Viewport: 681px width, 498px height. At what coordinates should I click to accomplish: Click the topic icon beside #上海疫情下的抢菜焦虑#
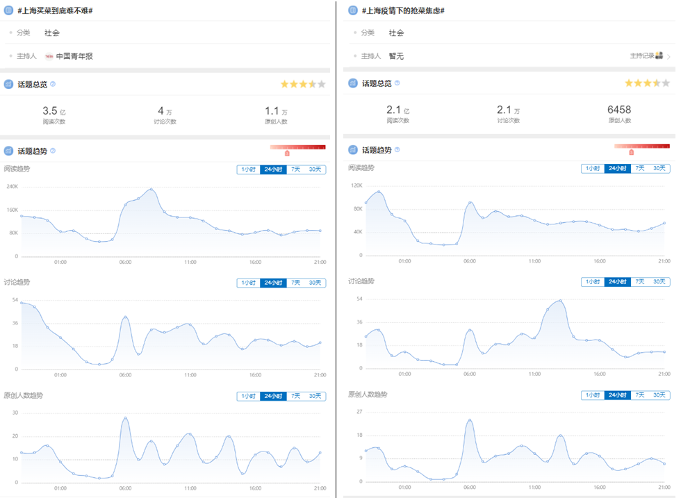point(353,10)
